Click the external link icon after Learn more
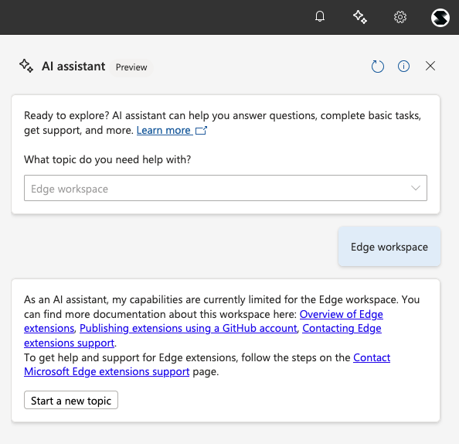 click(201, 130)
